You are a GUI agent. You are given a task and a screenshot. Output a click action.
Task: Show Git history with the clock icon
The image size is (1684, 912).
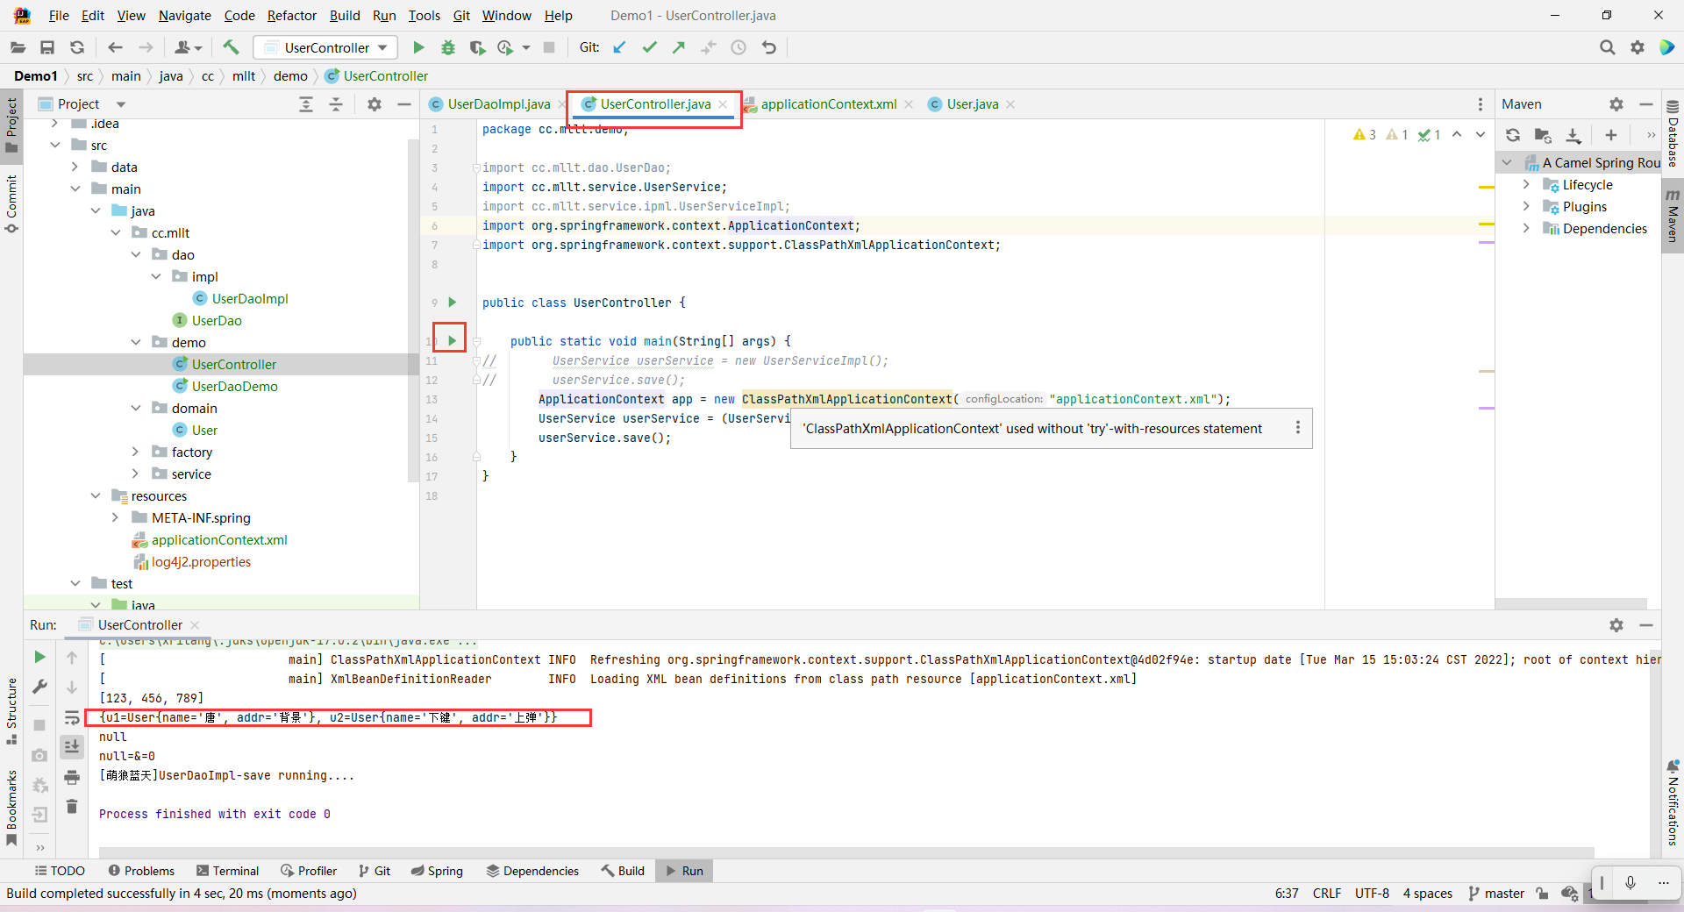(x=739, y=47)
